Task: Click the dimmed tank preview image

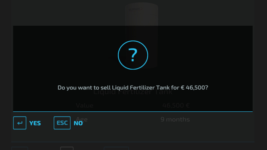Action: click(142, 16)
